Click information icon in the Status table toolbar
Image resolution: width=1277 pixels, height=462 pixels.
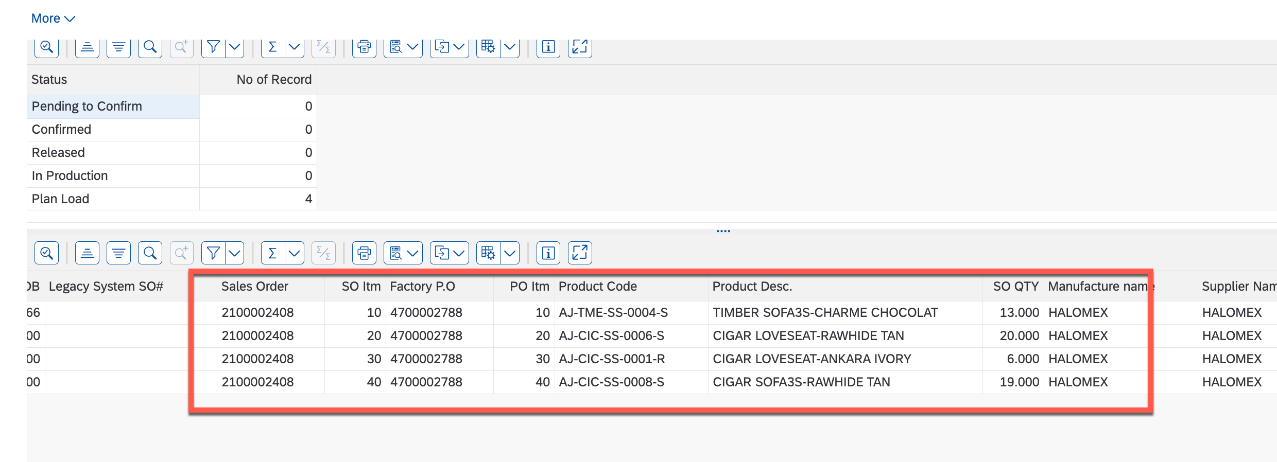coord(548,47)
